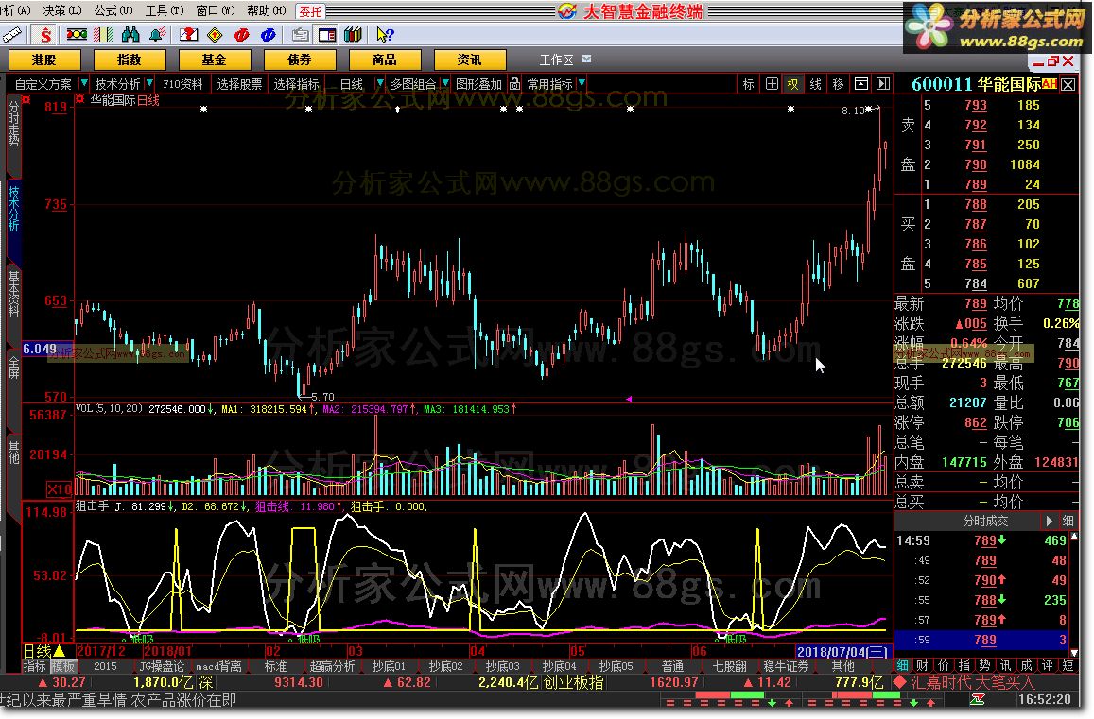
Task: Toggle the 移 move button
Action: coord(839,84)
